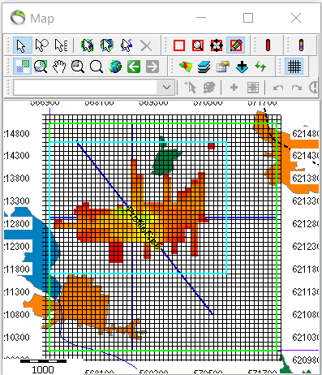Choose the lasso shape selection tool

[x=41, y=45]
